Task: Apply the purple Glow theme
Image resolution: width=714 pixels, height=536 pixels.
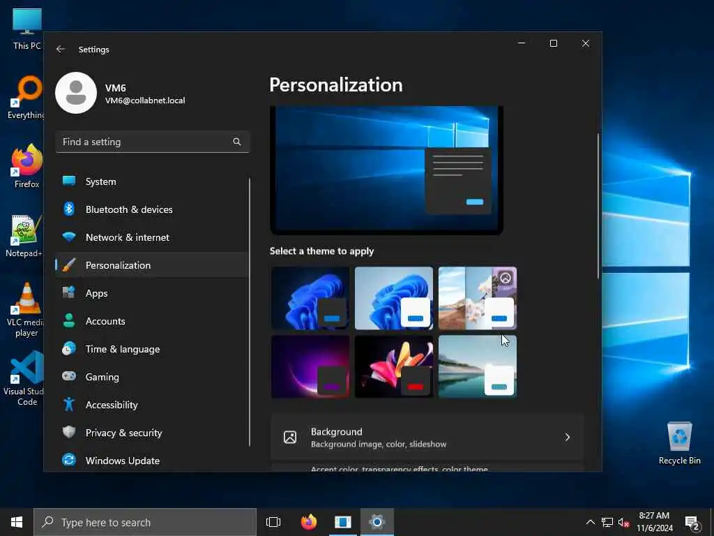Action: 310,367
